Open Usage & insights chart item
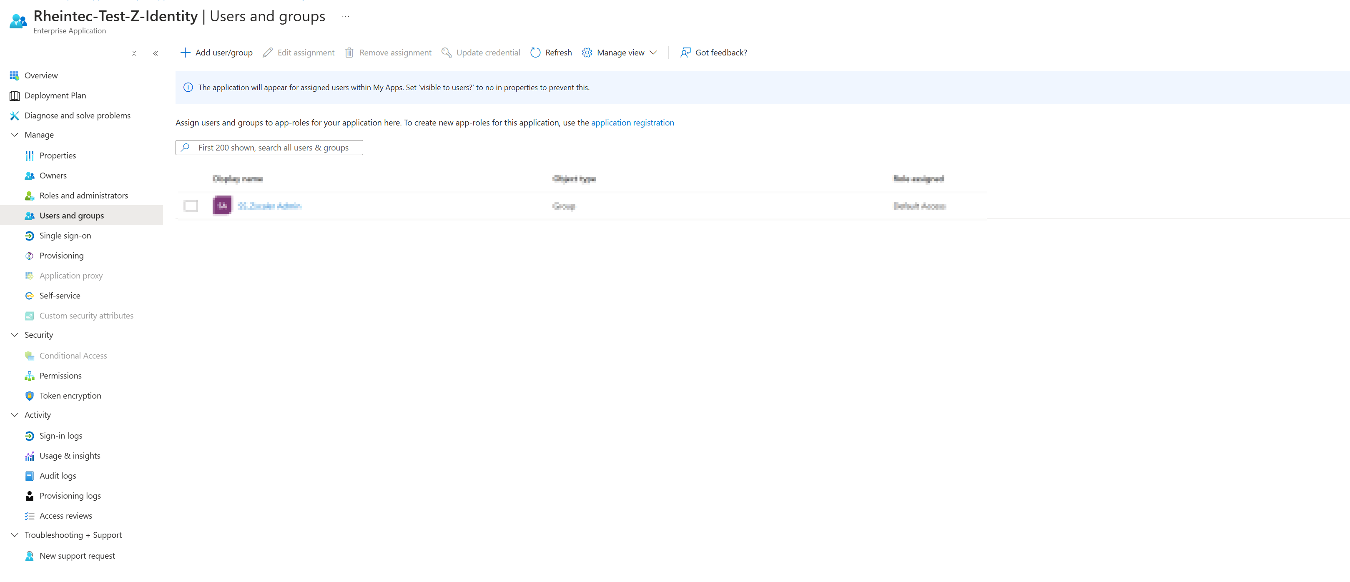The width and height of the screenshot is (1350, 582). [69, 456]
